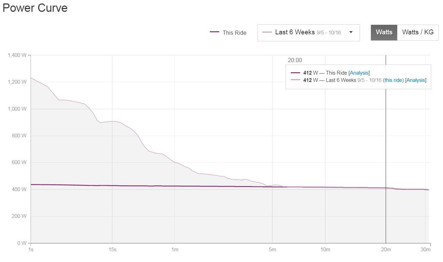The height and width of the screenshot is (262, 443).
Task: Click the This Ride legend label at top
Action: click(234, 33)
